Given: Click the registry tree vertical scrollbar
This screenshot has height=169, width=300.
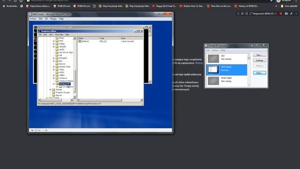Looking at the screenshot, I should click(75, 68).
